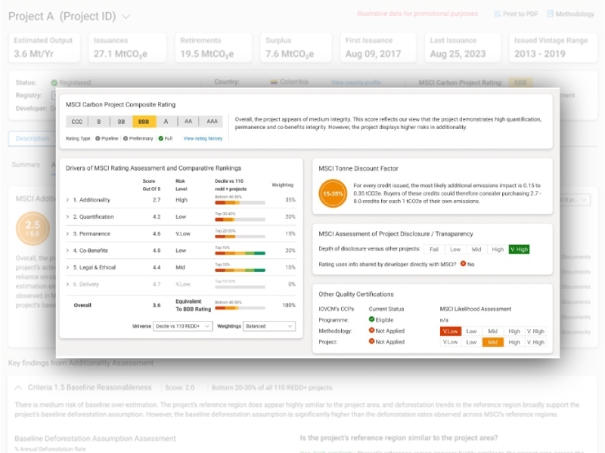Viewport: 605px width, 453px height.
Task: Open View rating history link
Action: 203,138
